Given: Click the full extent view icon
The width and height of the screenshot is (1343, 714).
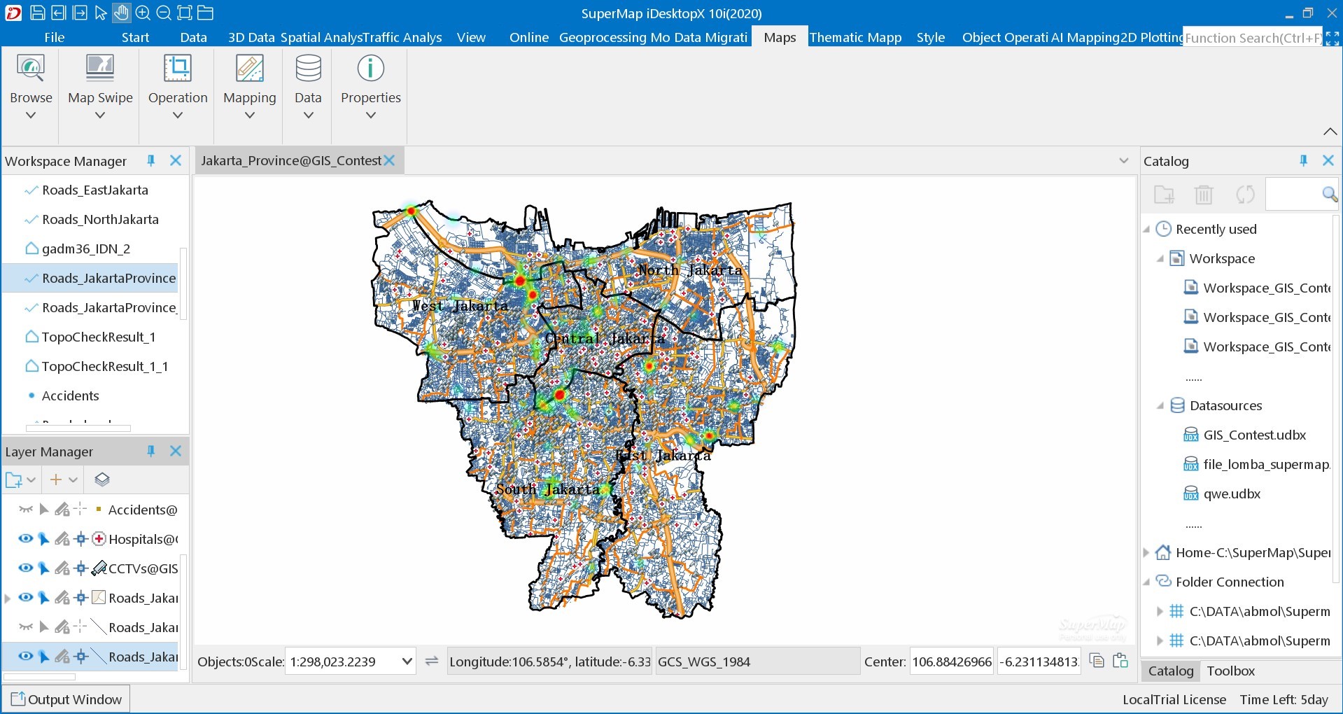Looking at the screenshot, I should [185, 13].
